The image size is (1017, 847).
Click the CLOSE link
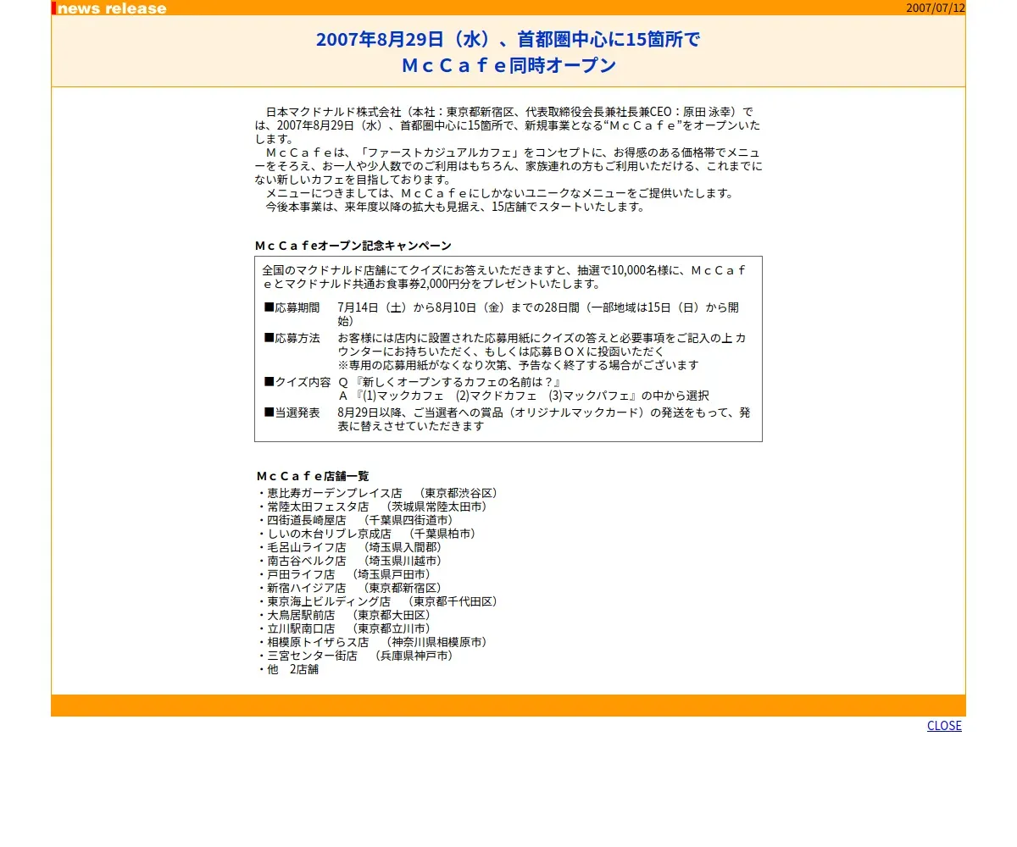944,726
